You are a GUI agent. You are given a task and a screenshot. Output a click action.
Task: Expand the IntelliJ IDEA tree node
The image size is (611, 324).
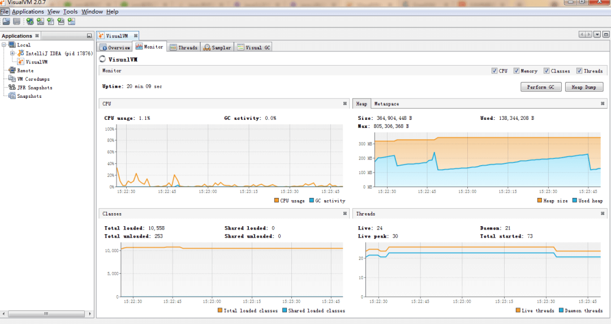point(12,53)
